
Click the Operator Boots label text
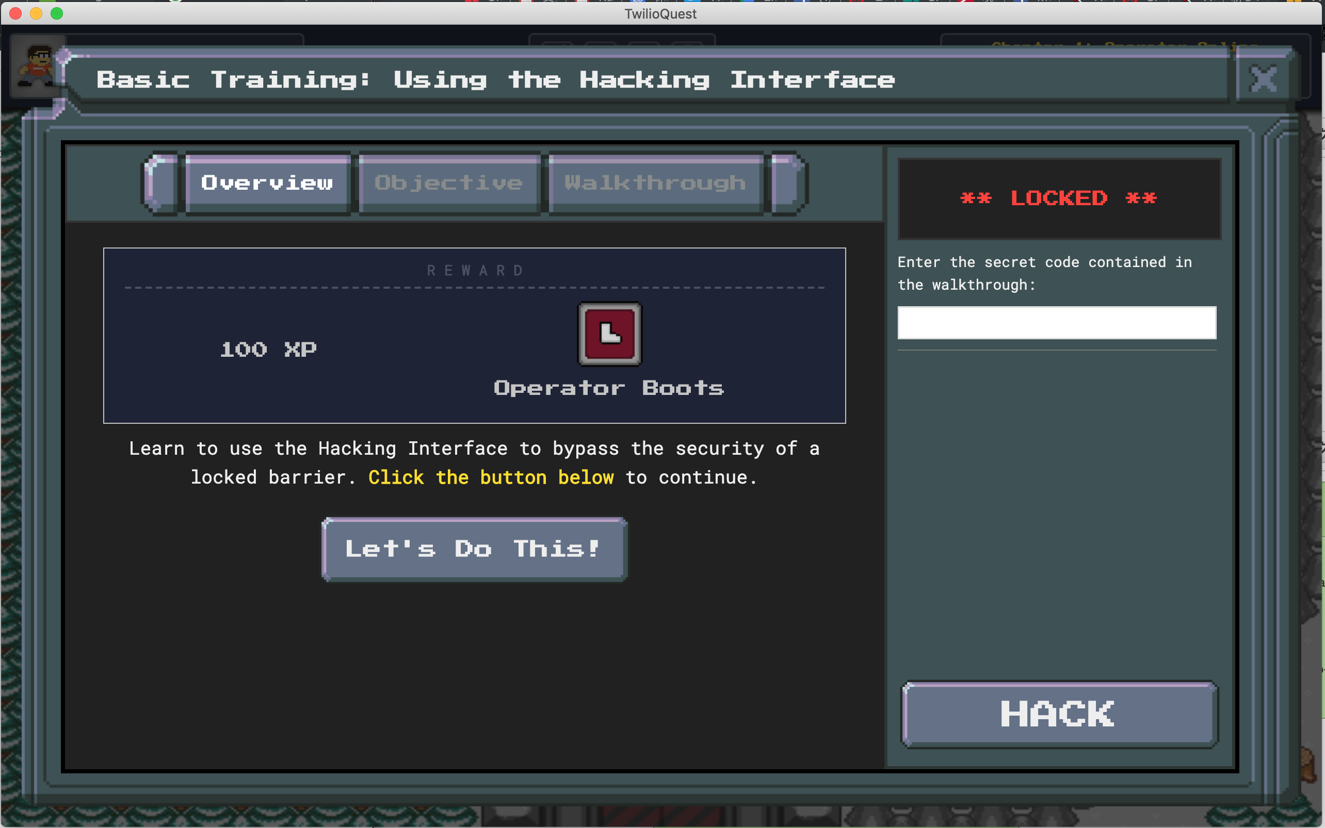tap(609, 388)
